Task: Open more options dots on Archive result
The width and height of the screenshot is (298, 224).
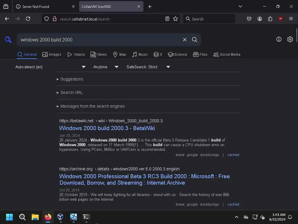Action: [223, 204]
